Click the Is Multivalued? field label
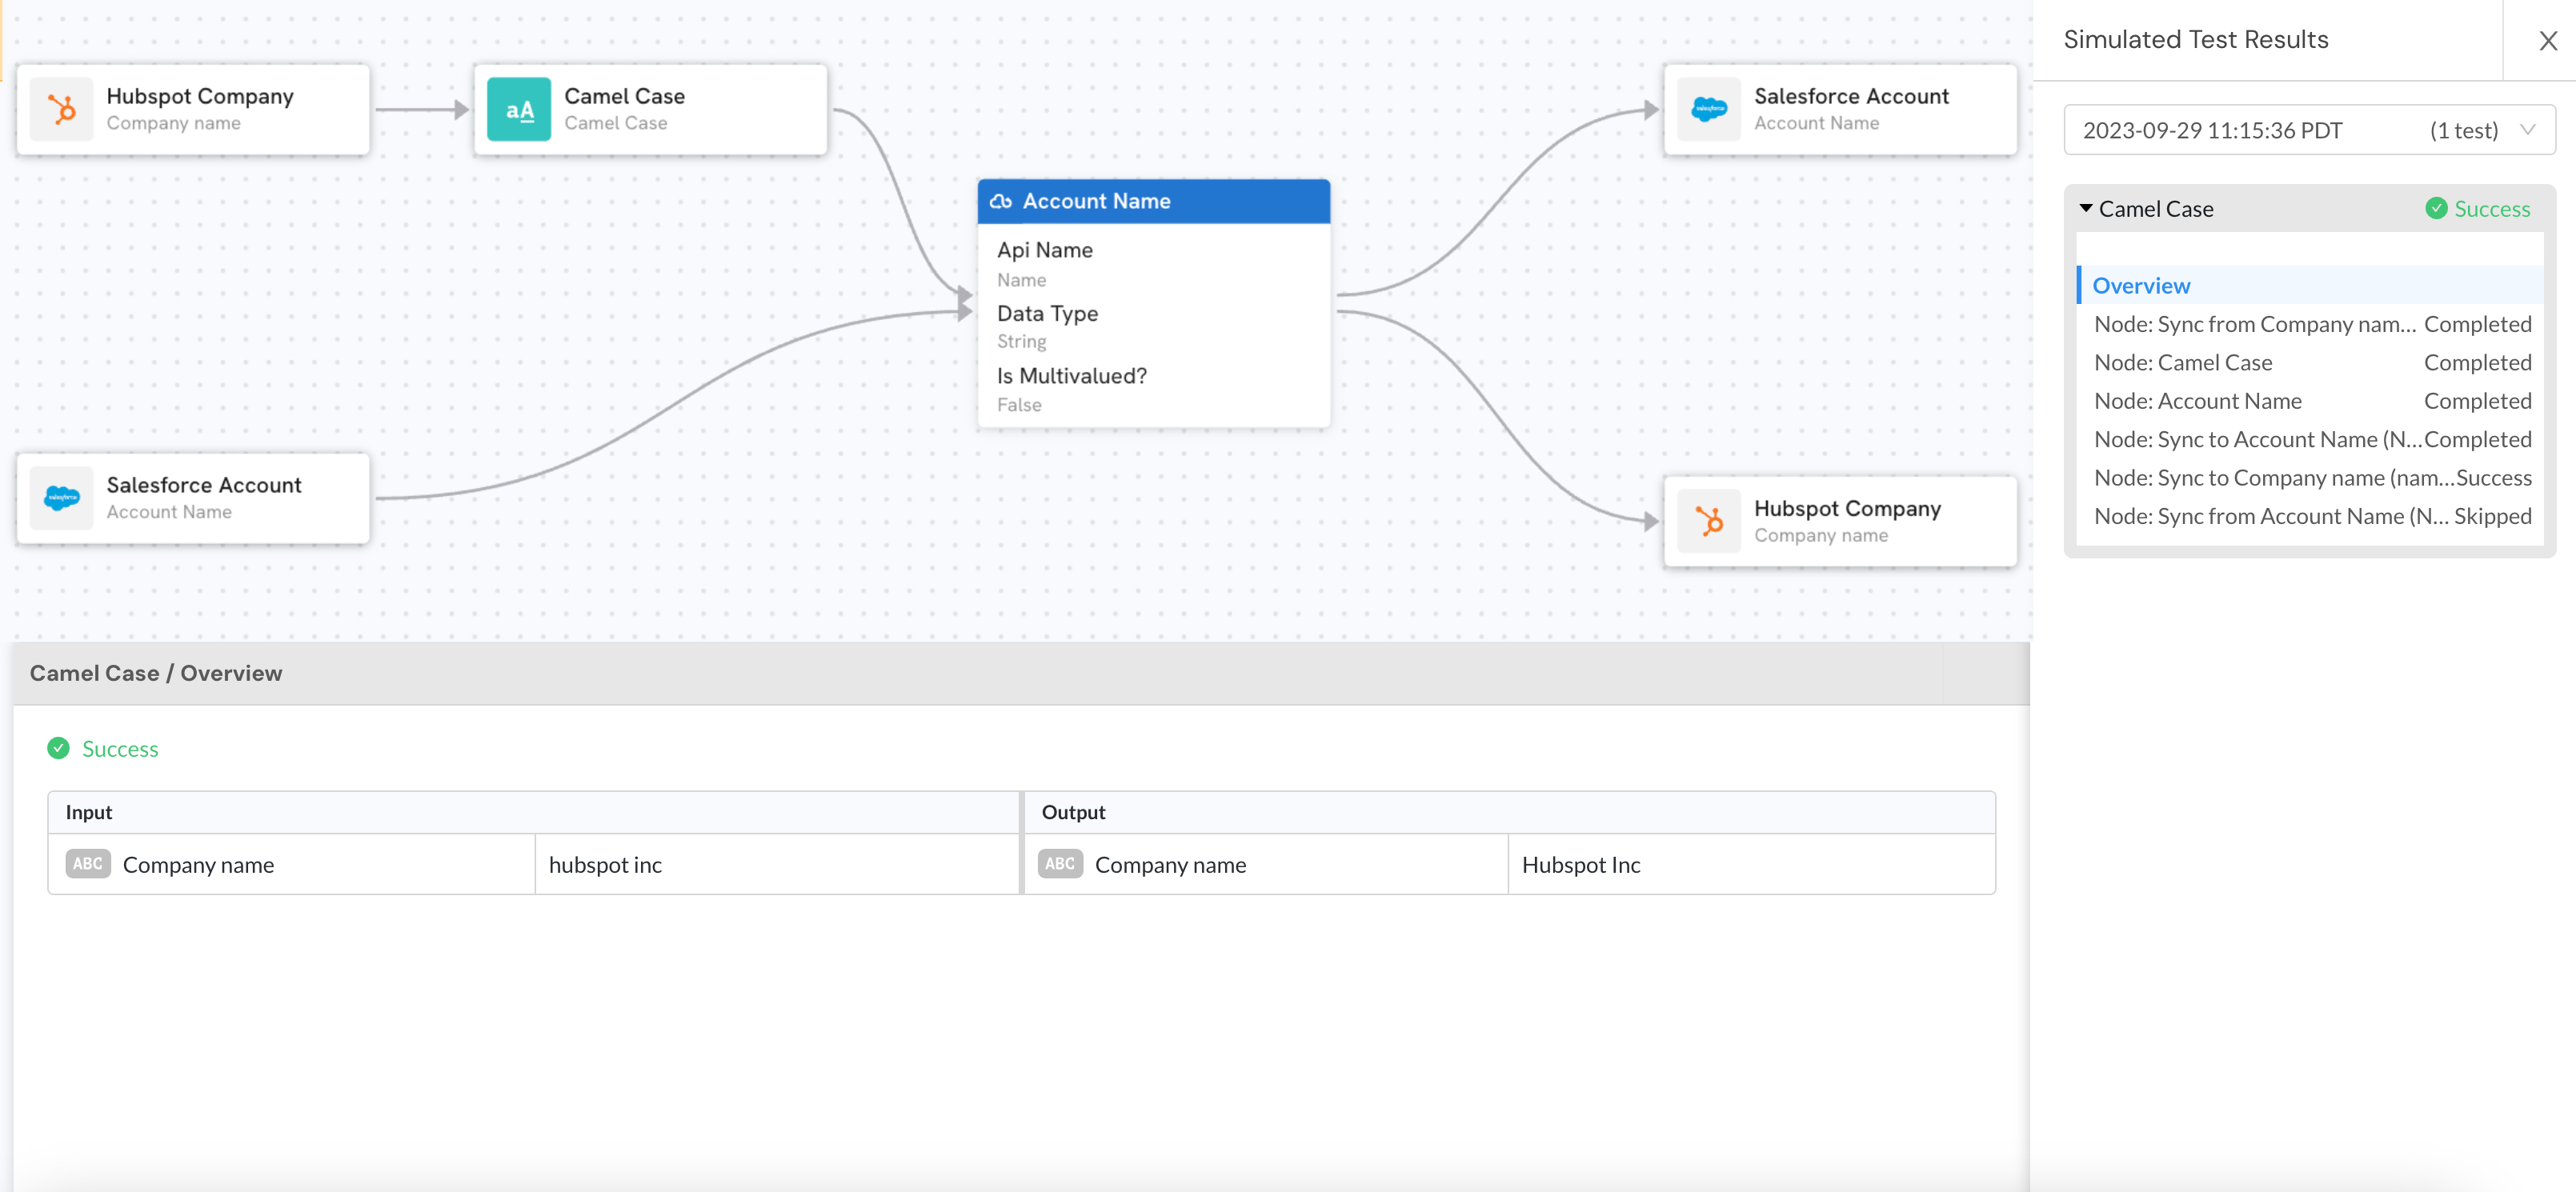Image resolution: width=2576 pixels, height=1192 pixels. click(1071, 376)
